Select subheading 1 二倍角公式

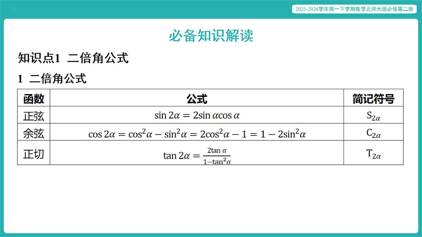(x=52, y=79)
